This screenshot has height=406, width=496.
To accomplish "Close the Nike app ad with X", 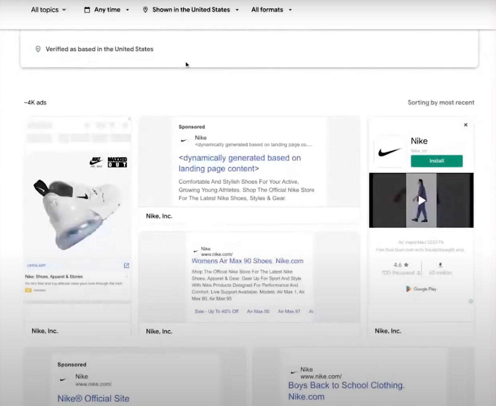I will (x=466, y=125).
